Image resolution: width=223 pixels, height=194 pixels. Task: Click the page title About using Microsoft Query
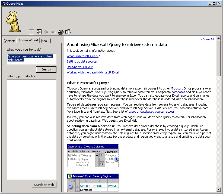pyautogui.click(x=117, y=45)
